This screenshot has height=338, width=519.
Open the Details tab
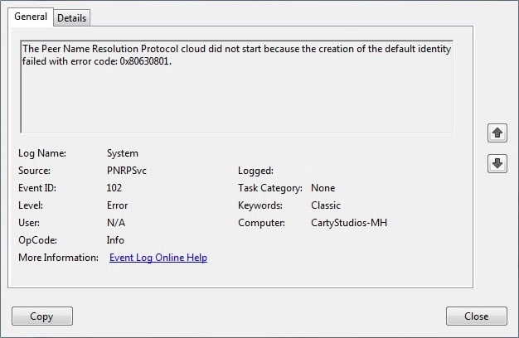click(72, 18)
